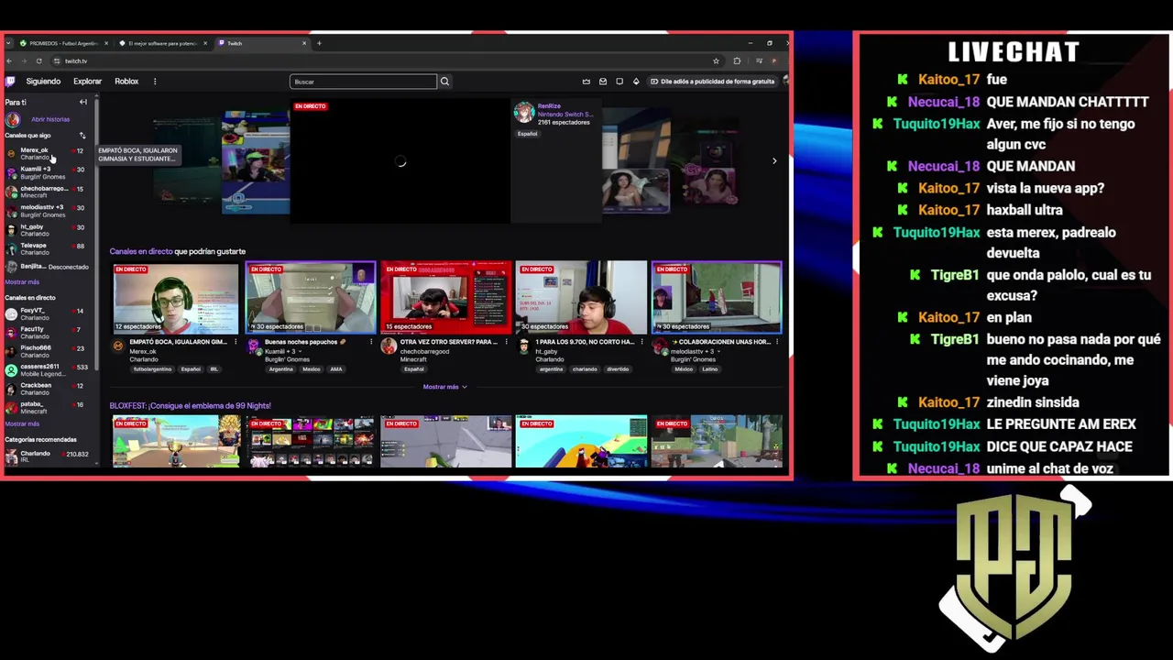Viewport: 1173px width, 660px height.
Task: Click Nintendo Switch category link in carousel
Action: coord(565,115)
